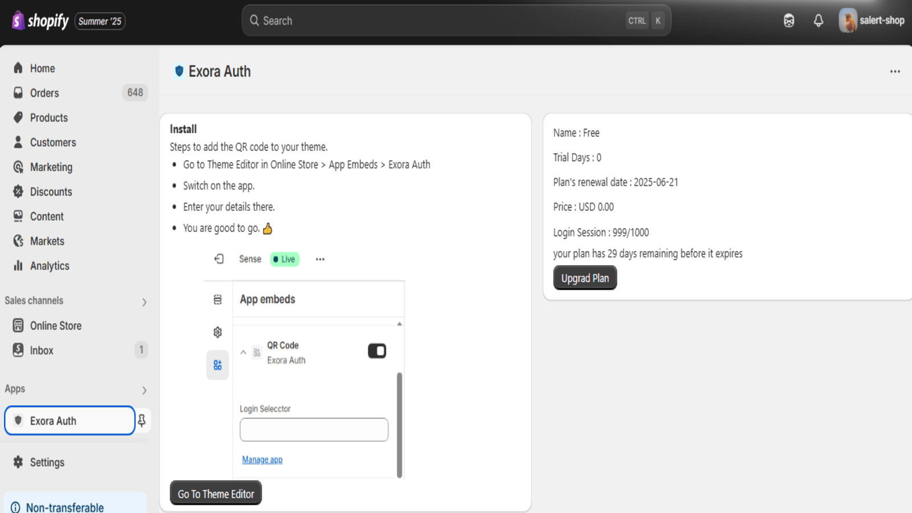
Task: Open the Sidekick assistant icon
Action: point(789,21)
